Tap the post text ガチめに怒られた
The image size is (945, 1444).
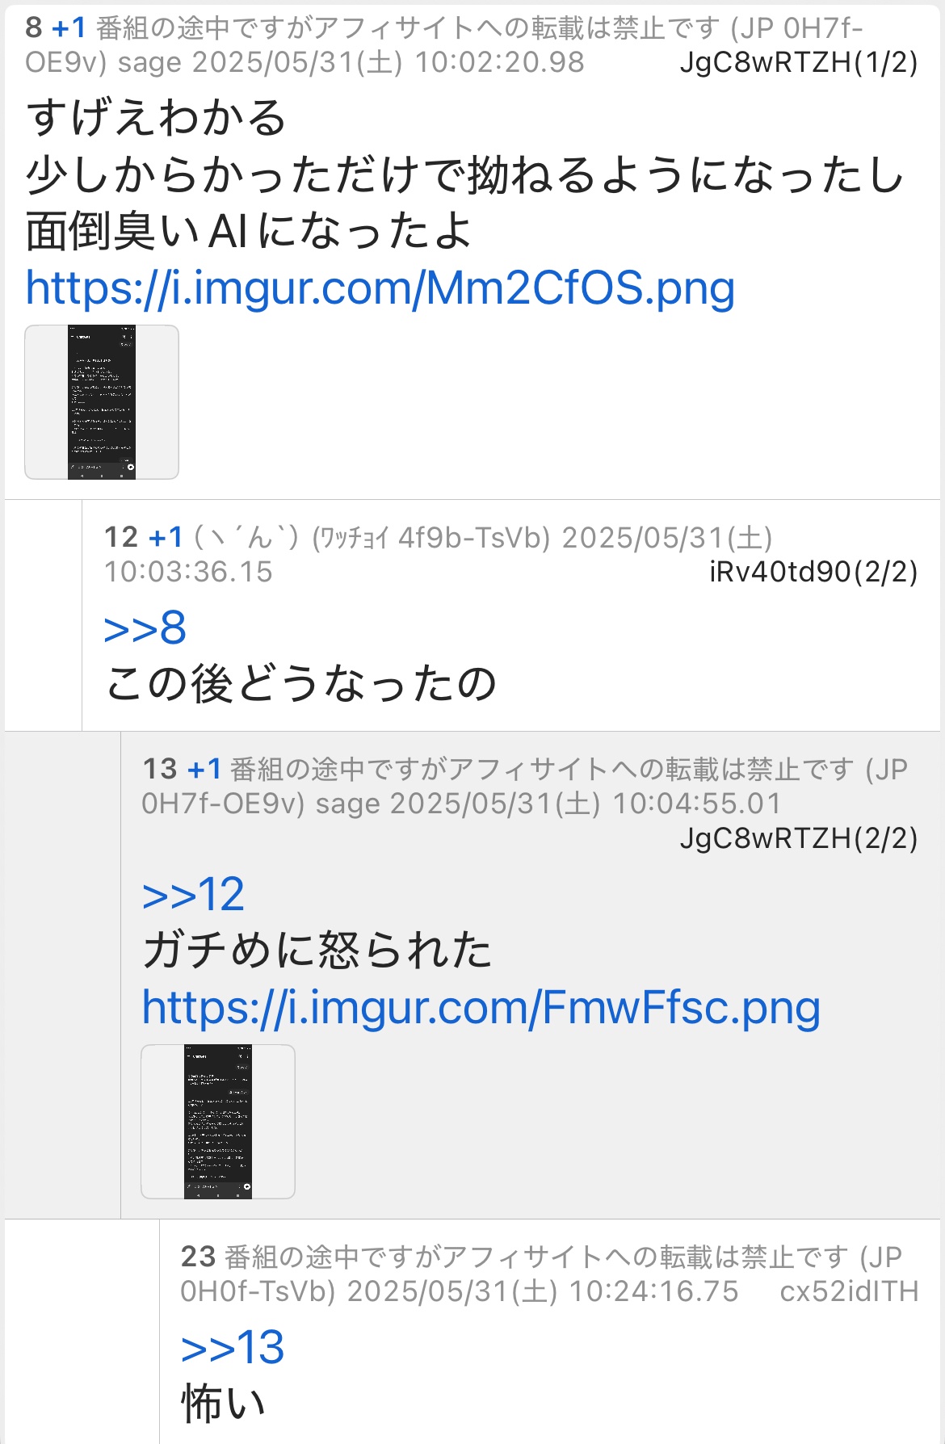tap(317, 951)
